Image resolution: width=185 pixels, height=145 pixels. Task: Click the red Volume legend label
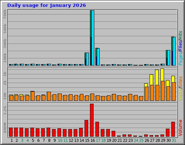(x=180, y=128)
